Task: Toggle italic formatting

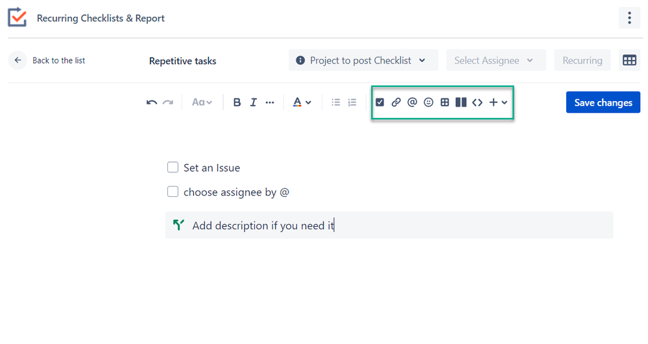Action: (x=254, y=102)
